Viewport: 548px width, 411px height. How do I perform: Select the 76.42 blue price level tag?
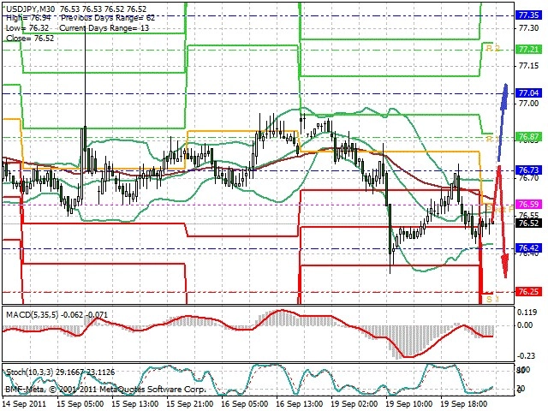pyautogui.click(x=529, y=248)
